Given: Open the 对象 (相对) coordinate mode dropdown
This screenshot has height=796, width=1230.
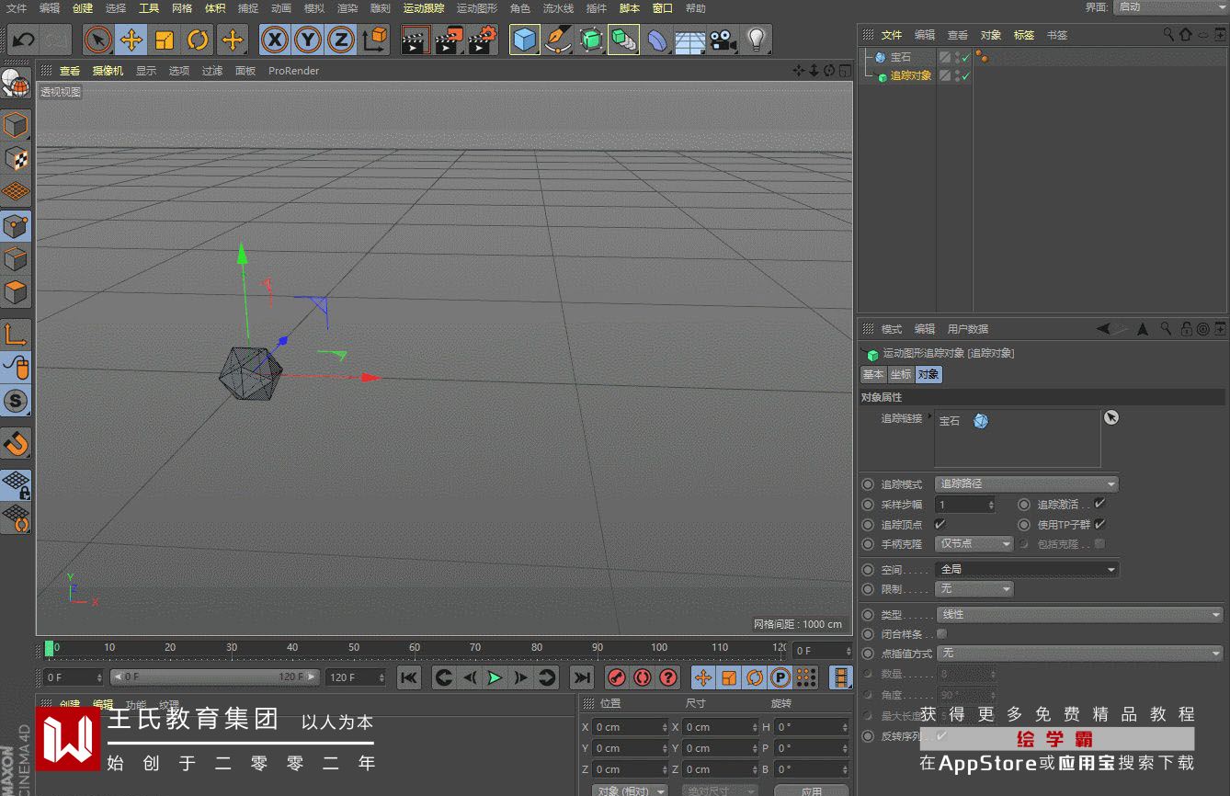Looking at the screenshot, I should (x=630, y=790).
